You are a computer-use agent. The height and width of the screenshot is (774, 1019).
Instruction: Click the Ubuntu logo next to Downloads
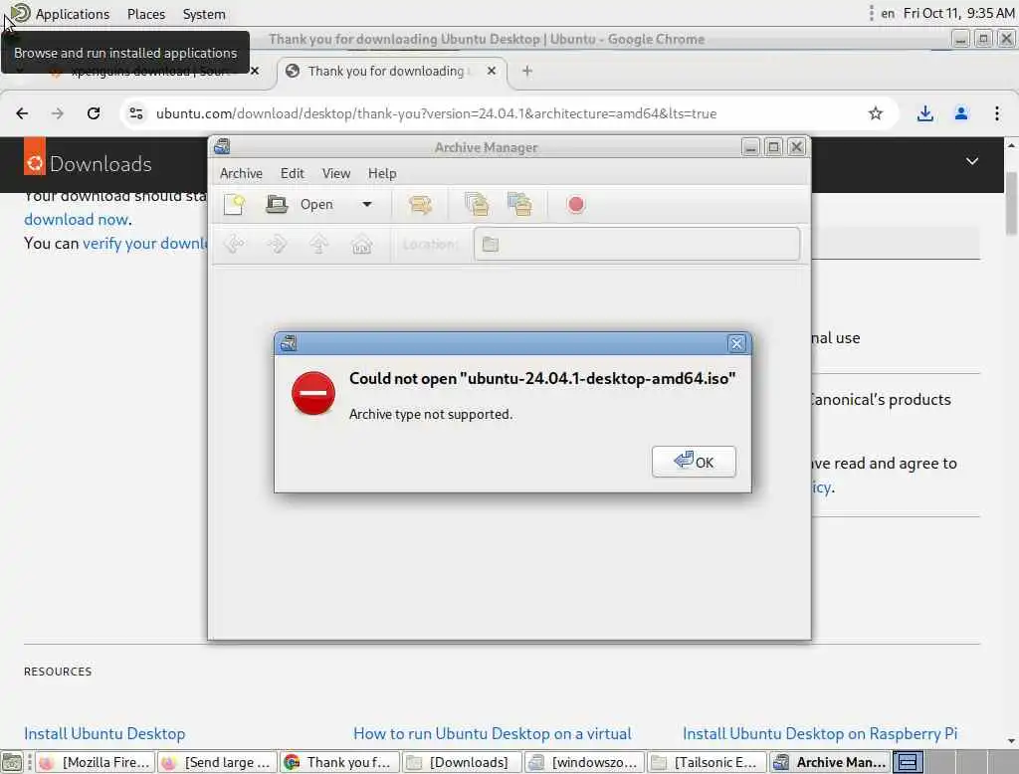pyautogui.click(x=35, y=162)
